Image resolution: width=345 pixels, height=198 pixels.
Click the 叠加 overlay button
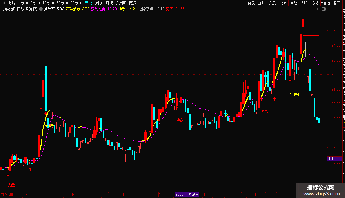262,3
